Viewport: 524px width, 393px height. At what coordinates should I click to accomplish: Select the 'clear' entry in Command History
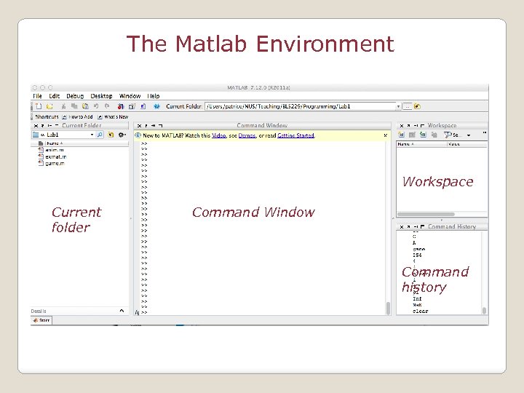coord(421,311)
